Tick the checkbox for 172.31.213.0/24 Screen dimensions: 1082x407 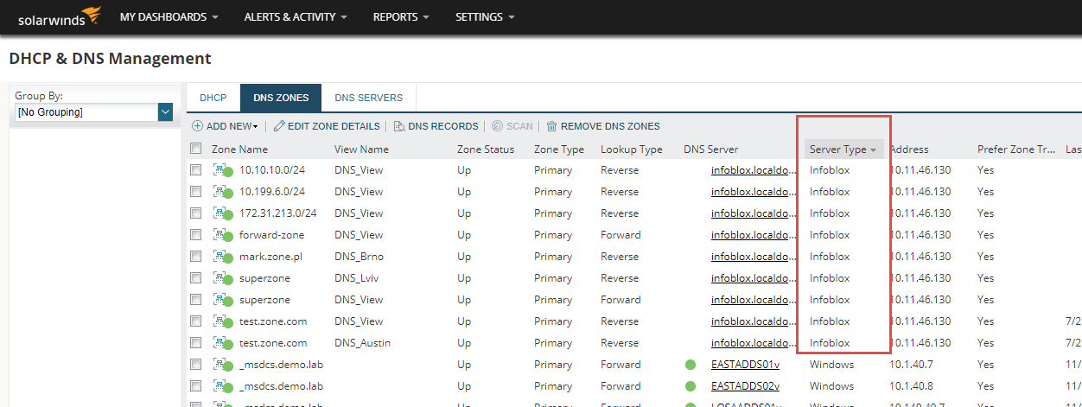[x=196, y=213]
